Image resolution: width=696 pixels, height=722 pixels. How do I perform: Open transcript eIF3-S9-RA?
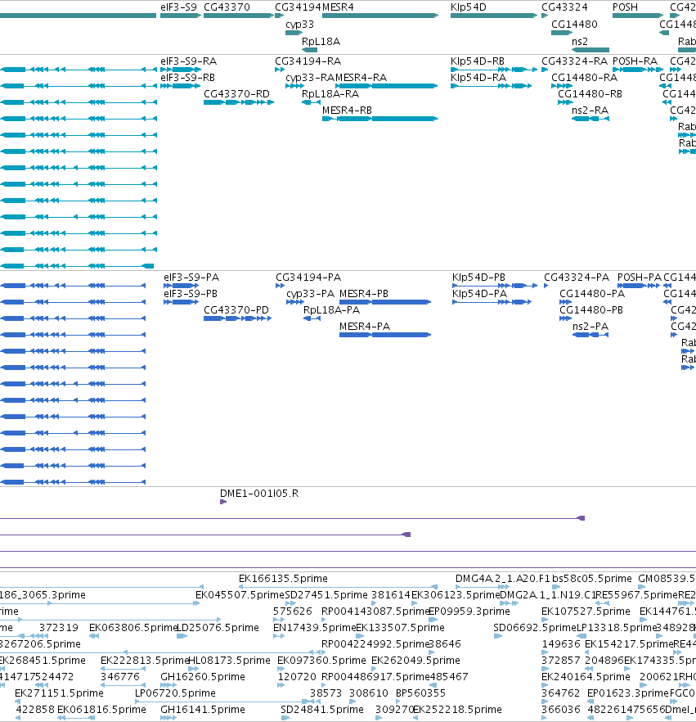(x=181, y=70)
